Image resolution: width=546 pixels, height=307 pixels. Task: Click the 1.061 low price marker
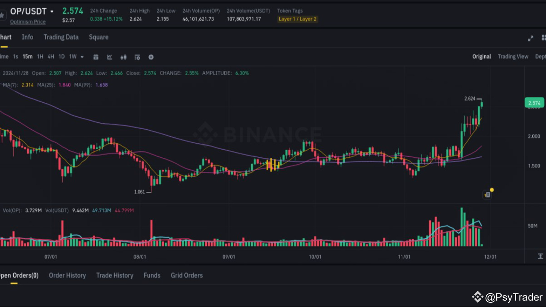(x=139, y=192)
